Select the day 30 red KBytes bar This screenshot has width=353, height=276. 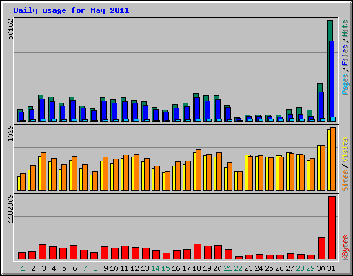pyautogui.click(x=321, y=248)
